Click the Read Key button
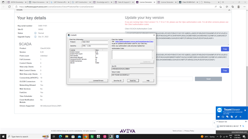This screenshot has height=139, width=248. click(x=133, y=81)
